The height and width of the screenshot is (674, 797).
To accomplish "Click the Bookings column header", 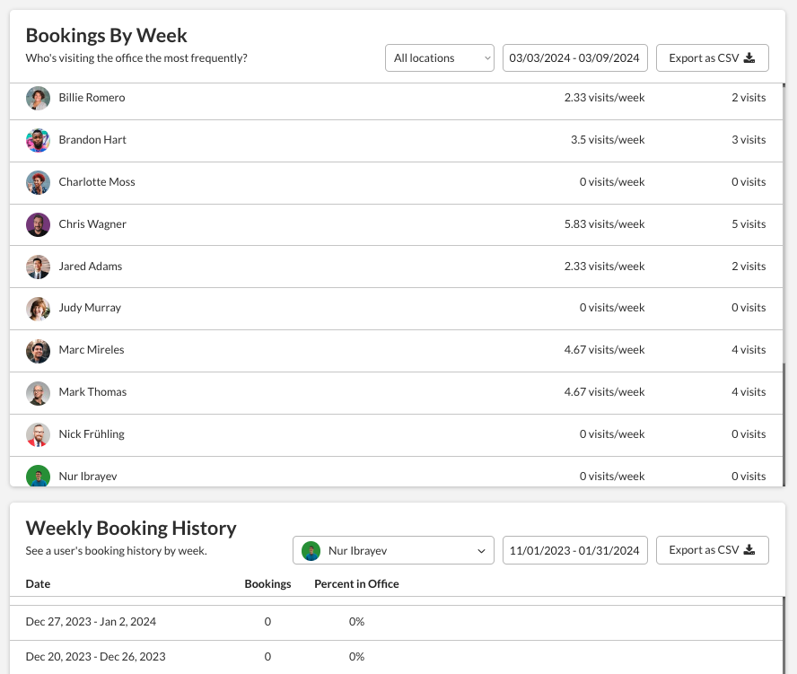I will point(267,584).
